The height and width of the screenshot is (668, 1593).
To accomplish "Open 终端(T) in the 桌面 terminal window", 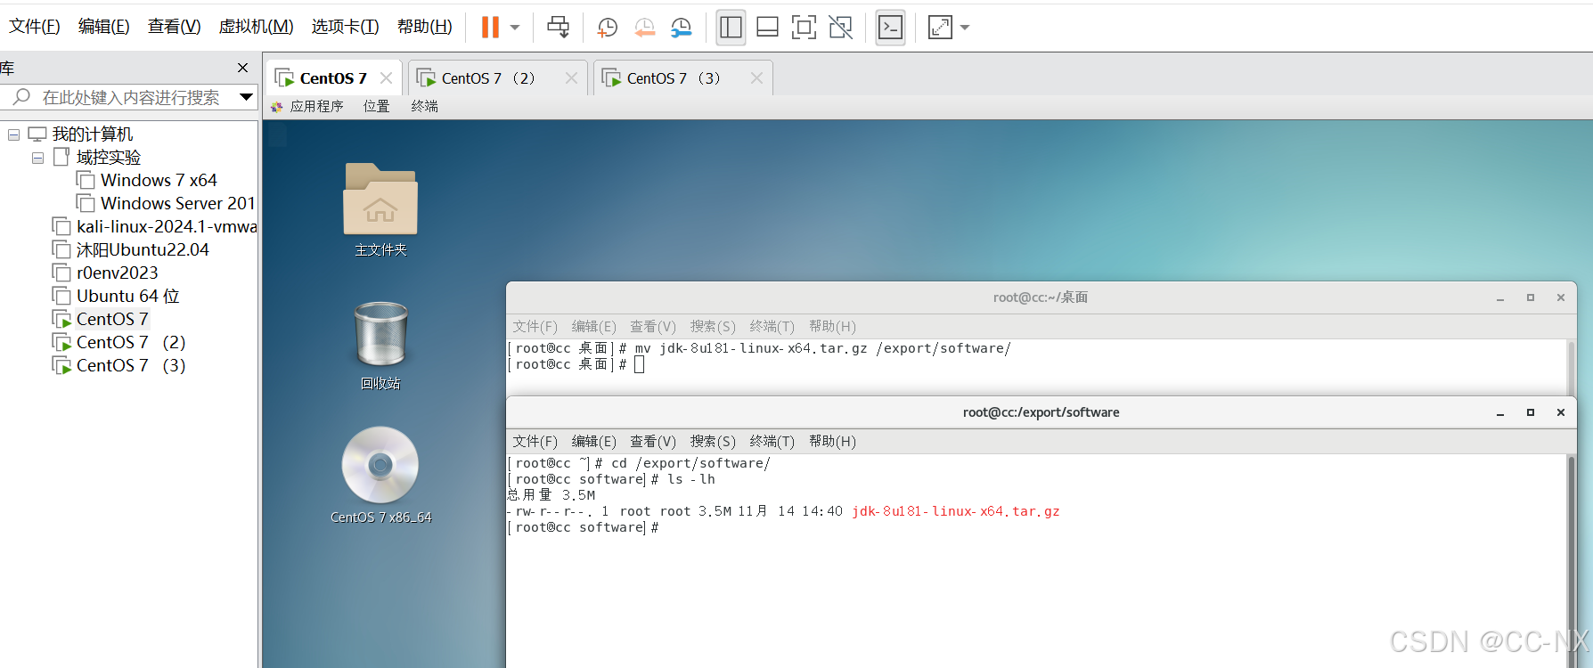I will [772, 327].
